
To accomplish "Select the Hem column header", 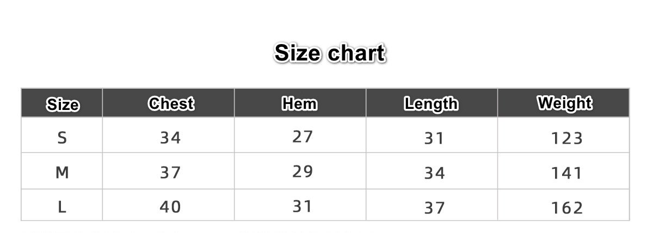I will (x=299, y=103).
